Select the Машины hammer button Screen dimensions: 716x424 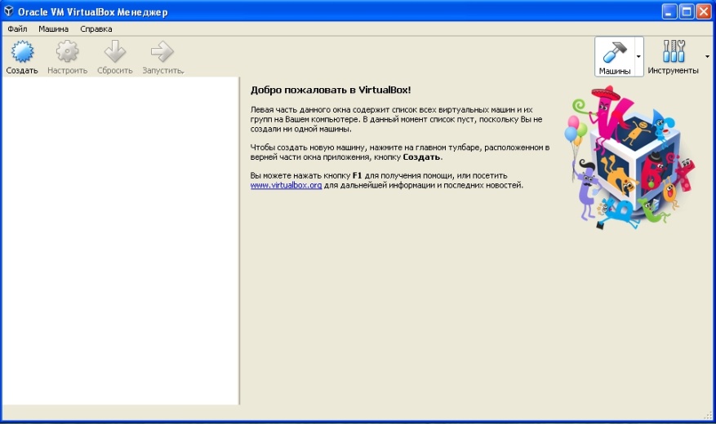[615, 56]
